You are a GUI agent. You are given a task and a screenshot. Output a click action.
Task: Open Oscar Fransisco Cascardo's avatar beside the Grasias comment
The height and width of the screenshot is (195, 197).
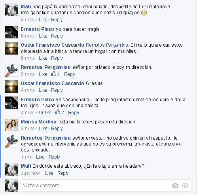11,87
